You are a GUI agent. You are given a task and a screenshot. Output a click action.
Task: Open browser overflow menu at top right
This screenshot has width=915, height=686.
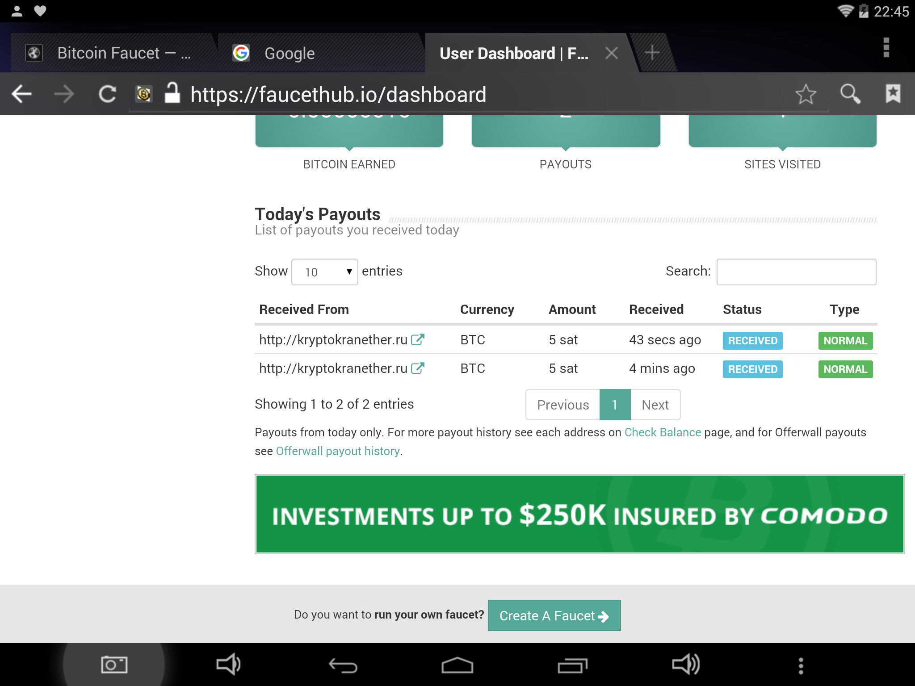click(886, 48)
